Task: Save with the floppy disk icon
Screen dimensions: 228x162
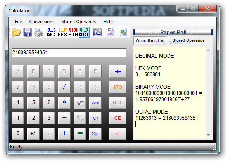Action: [x=28, y=32]
